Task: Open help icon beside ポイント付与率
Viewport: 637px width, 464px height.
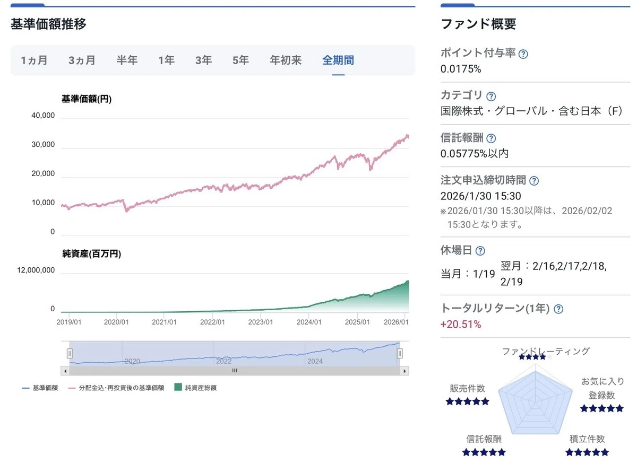Action: pos(523,54)
